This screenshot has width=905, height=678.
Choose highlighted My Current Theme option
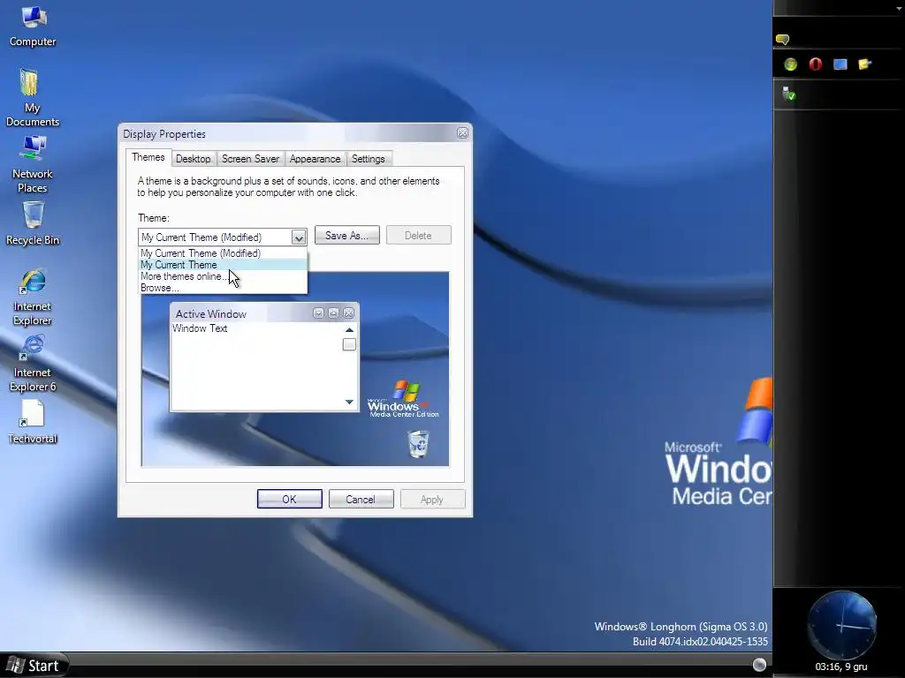tap(222, 265)
